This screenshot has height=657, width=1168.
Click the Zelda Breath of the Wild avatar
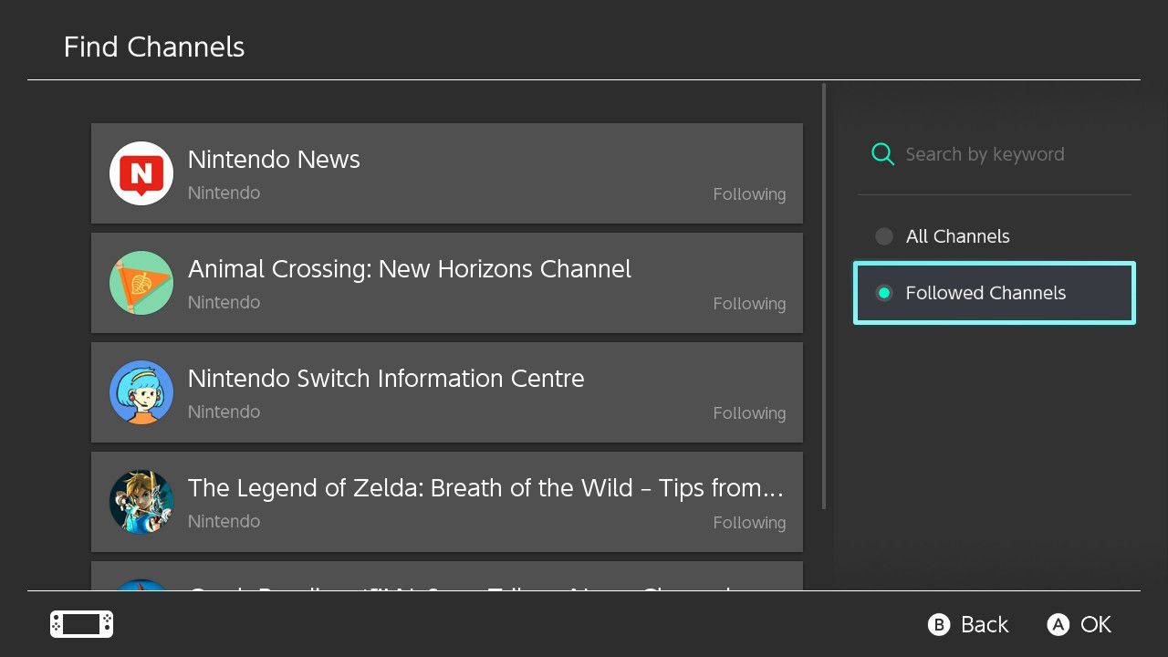pos(141,502)
